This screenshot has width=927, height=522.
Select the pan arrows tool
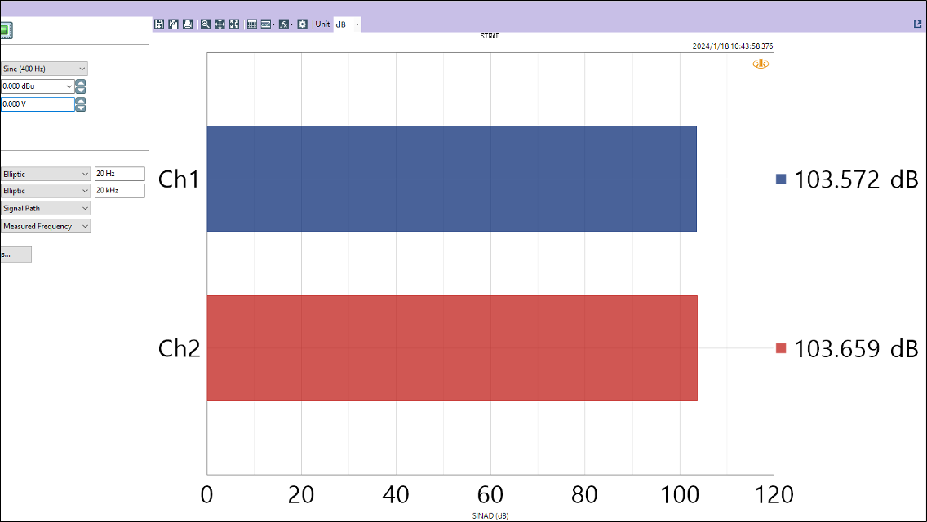pos(220,24)
